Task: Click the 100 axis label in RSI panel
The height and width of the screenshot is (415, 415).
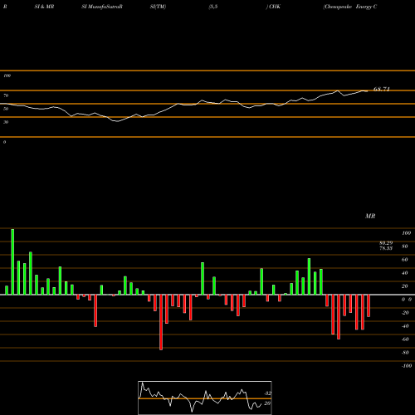Action: 7,76
